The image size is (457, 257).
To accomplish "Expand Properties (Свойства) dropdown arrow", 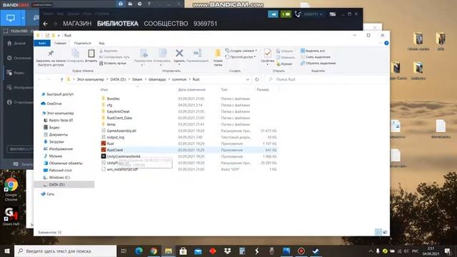I will (x=267, y=64).
